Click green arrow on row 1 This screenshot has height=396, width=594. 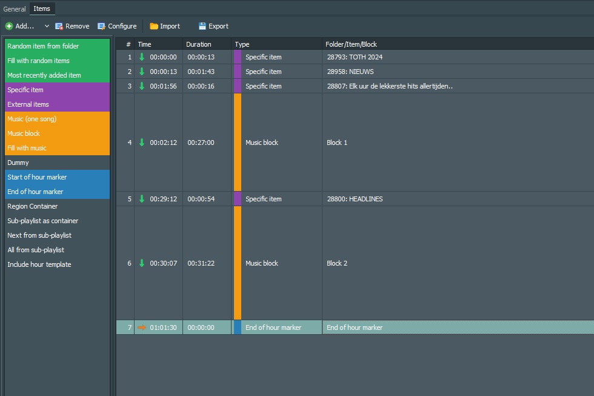[142, 57]
